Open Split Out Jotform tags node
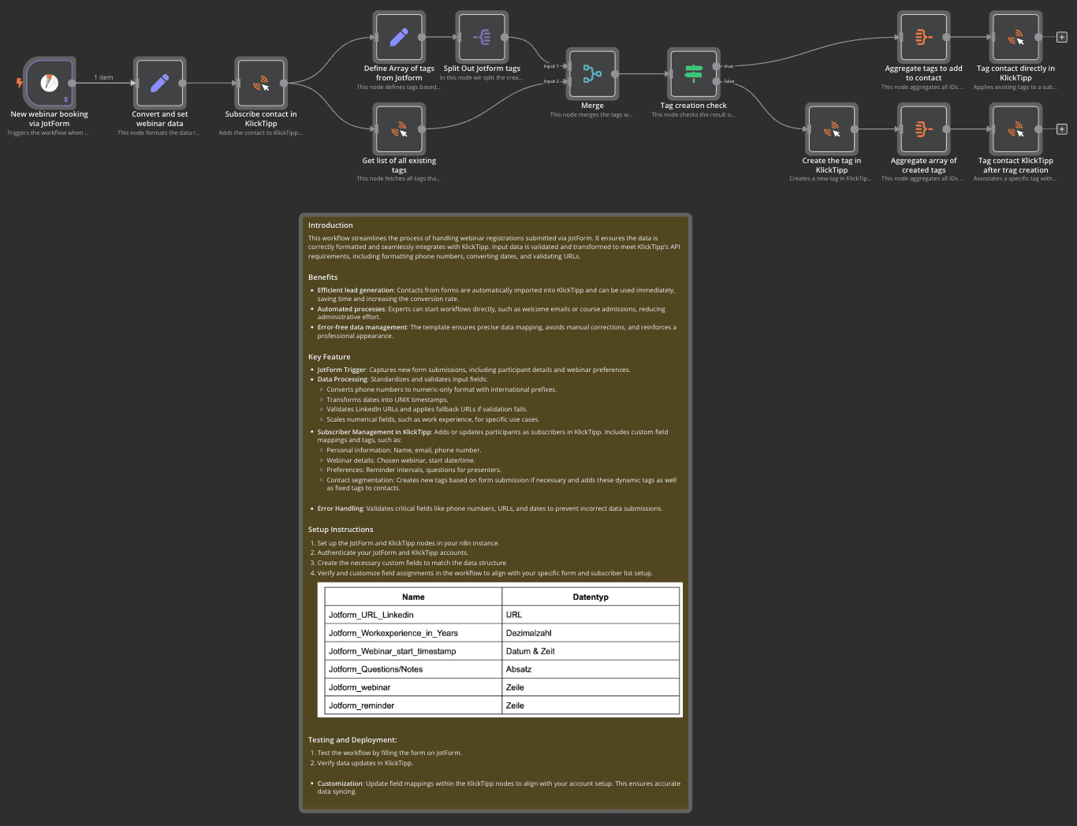1077x826 pixels. pos(482,37)
